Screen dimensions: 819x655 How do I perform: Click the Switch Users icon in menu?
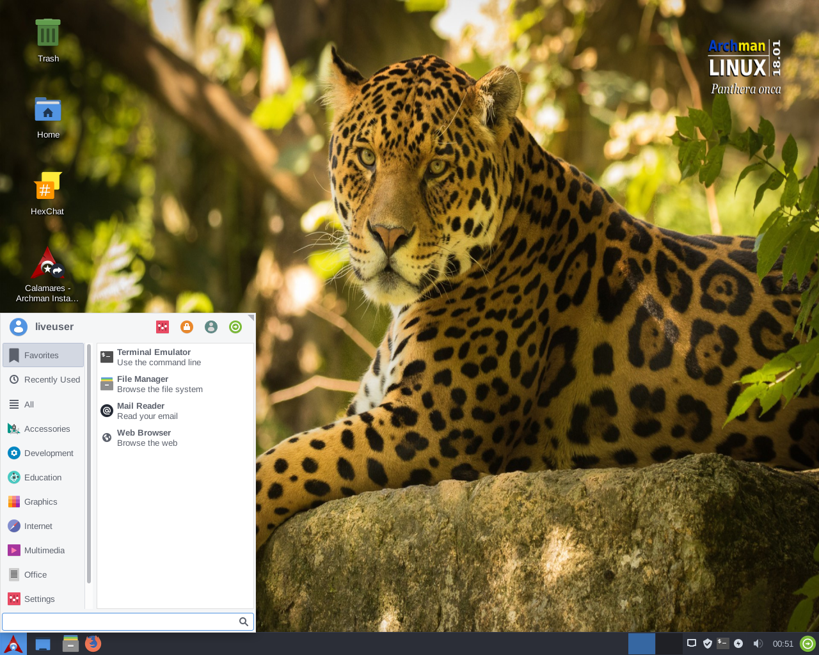pyautogui.click(x=211, y=327)
